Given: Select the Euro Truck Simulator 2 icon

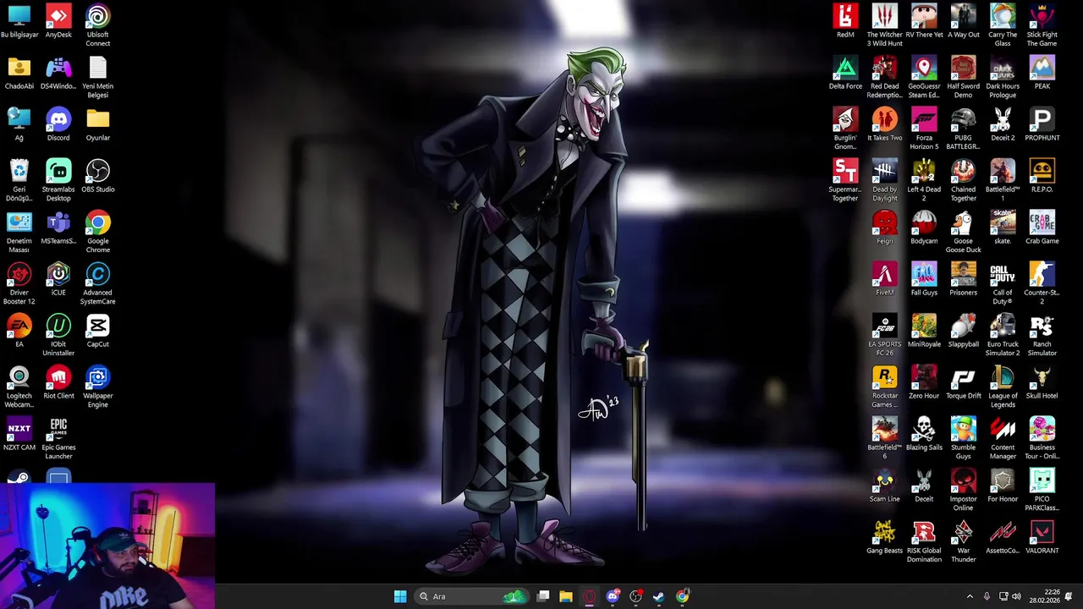Looking at the screenshot, I should (x=1003, y=335).
